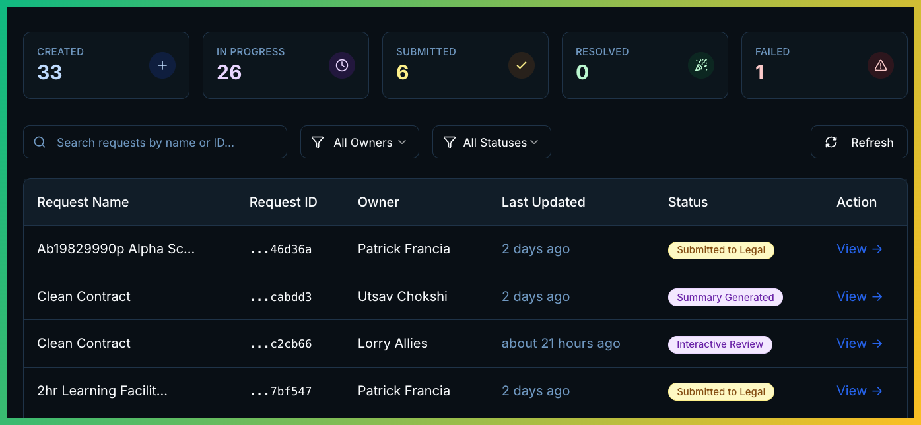Click the celebration icon on Resolved card
The width and height of the screenshot is (921, 425).
701,65
